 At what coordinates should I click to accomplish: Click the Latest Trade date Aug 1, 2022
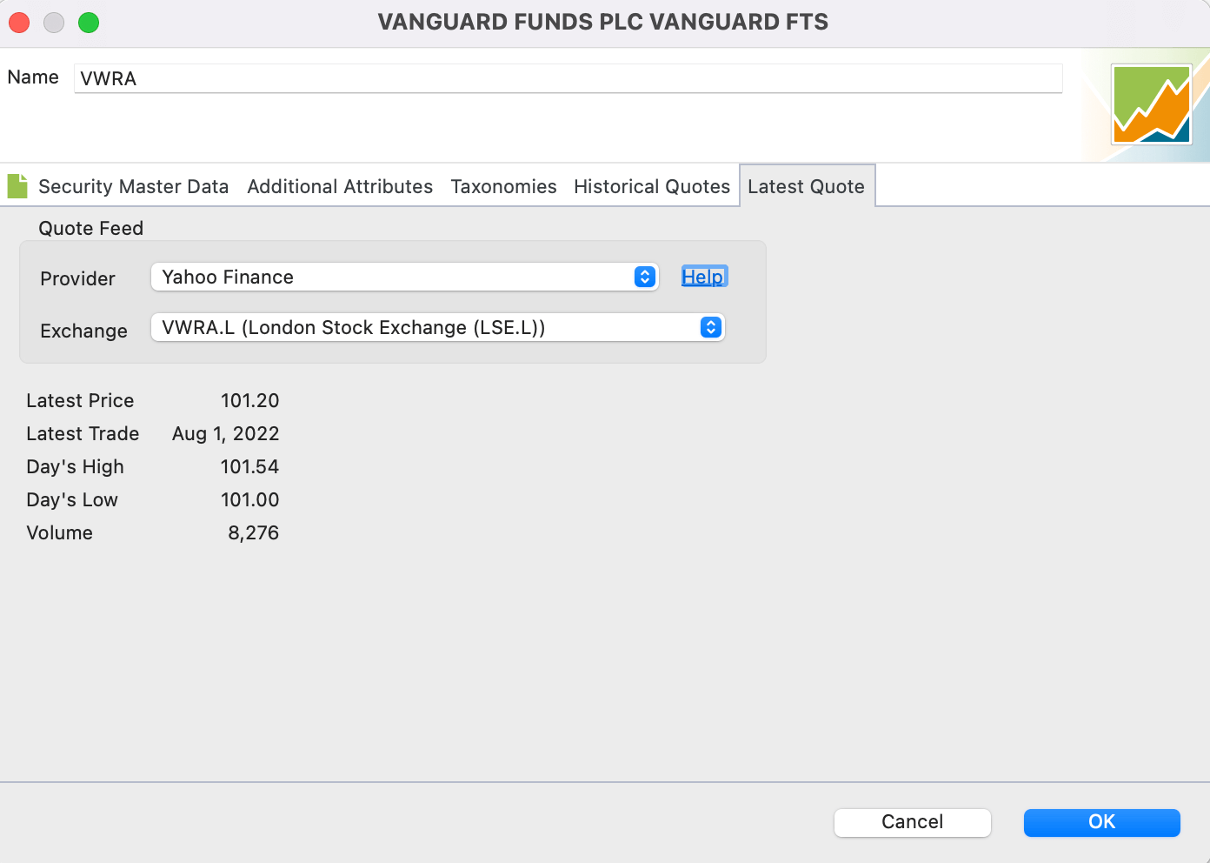tap(226, 433)
